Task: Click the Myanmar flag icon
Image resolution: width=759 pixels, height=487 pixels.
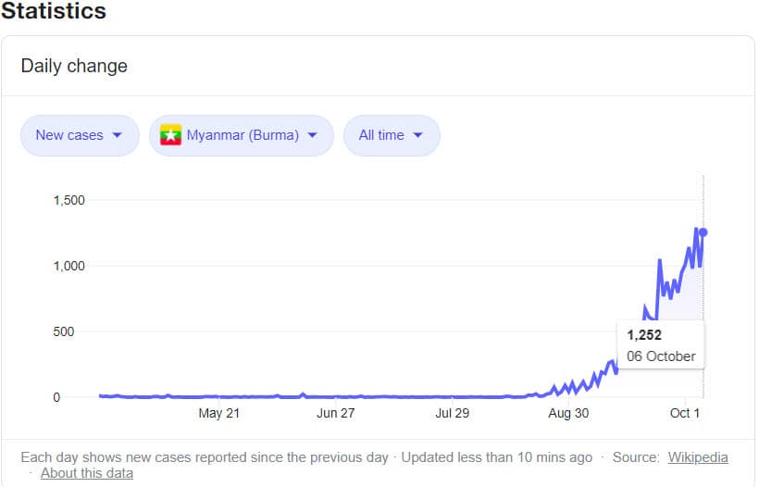Action: point(169,135)
